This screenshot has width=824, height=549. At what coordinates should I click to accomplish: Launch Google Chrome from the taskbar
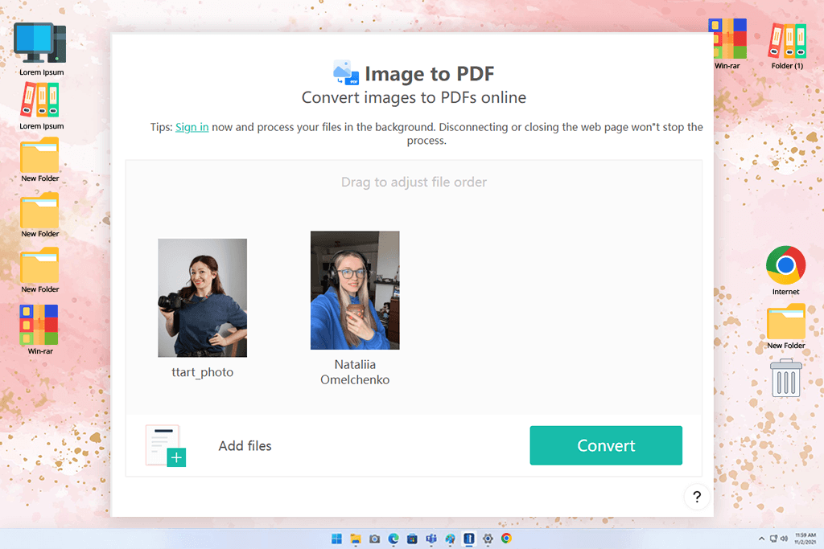click(x=507, y=539)
